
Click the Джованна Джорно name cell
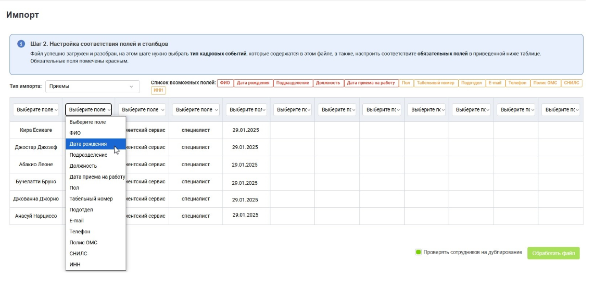coord(36,198)
